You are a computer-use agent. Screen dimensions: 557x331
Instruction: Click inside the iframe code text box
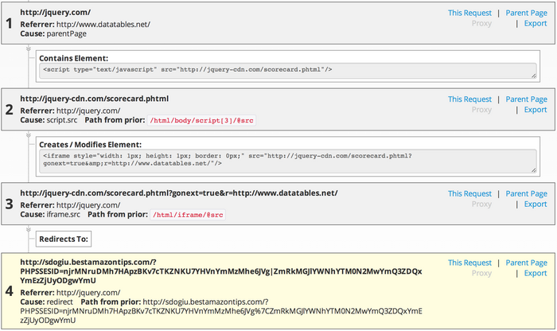click(x=286, y=160)
